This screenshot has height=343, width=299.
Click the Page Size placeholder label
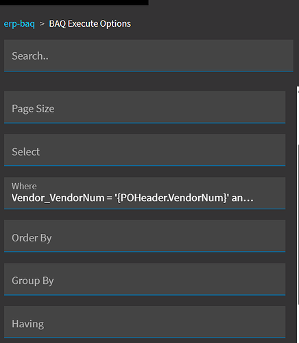click(x=33, y=108)
